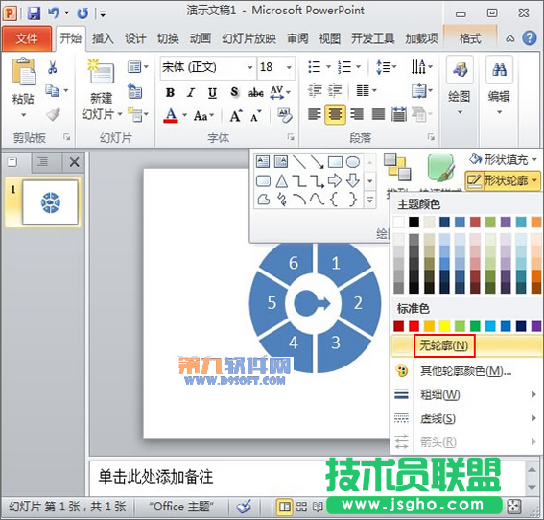
Task: Apply the red font color A icon
Action: (171, 115)
